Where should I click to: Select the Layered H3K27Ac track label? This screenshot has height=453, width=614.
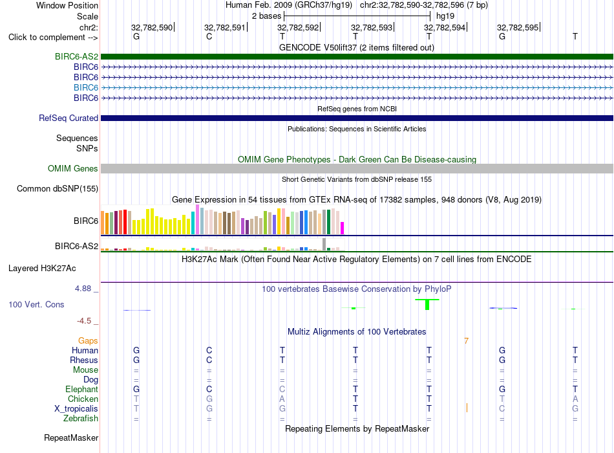(x=42, y=269)
